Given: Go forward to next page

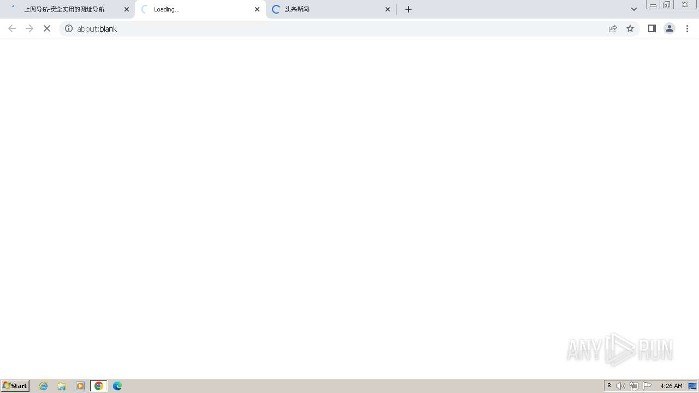Looking at the screenshot, I should coord(29,28).
